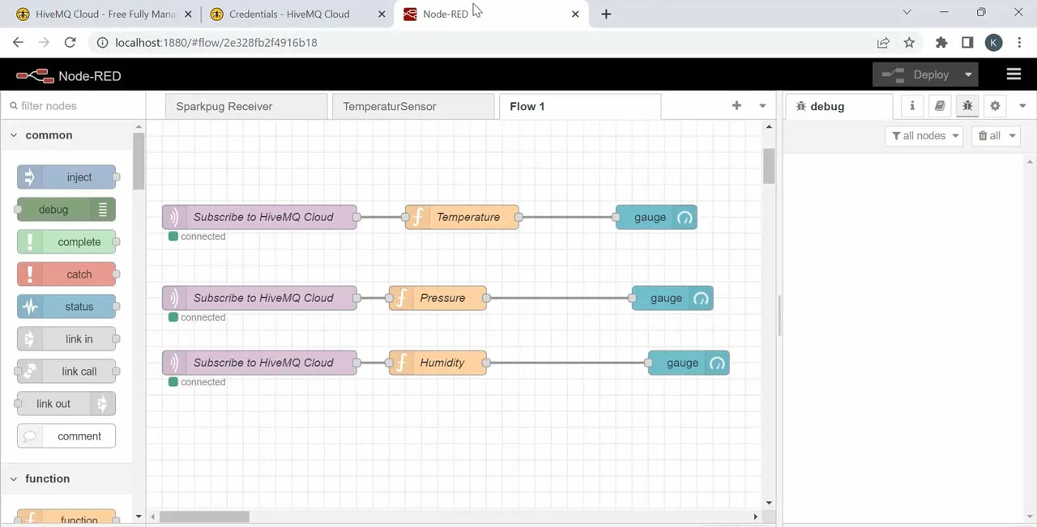Open a new browser tab
The height and width of the screenshot is (527, 1037).
(606, 14)
